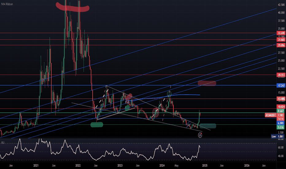Click the blue 17.247 price label

(281, 85)
